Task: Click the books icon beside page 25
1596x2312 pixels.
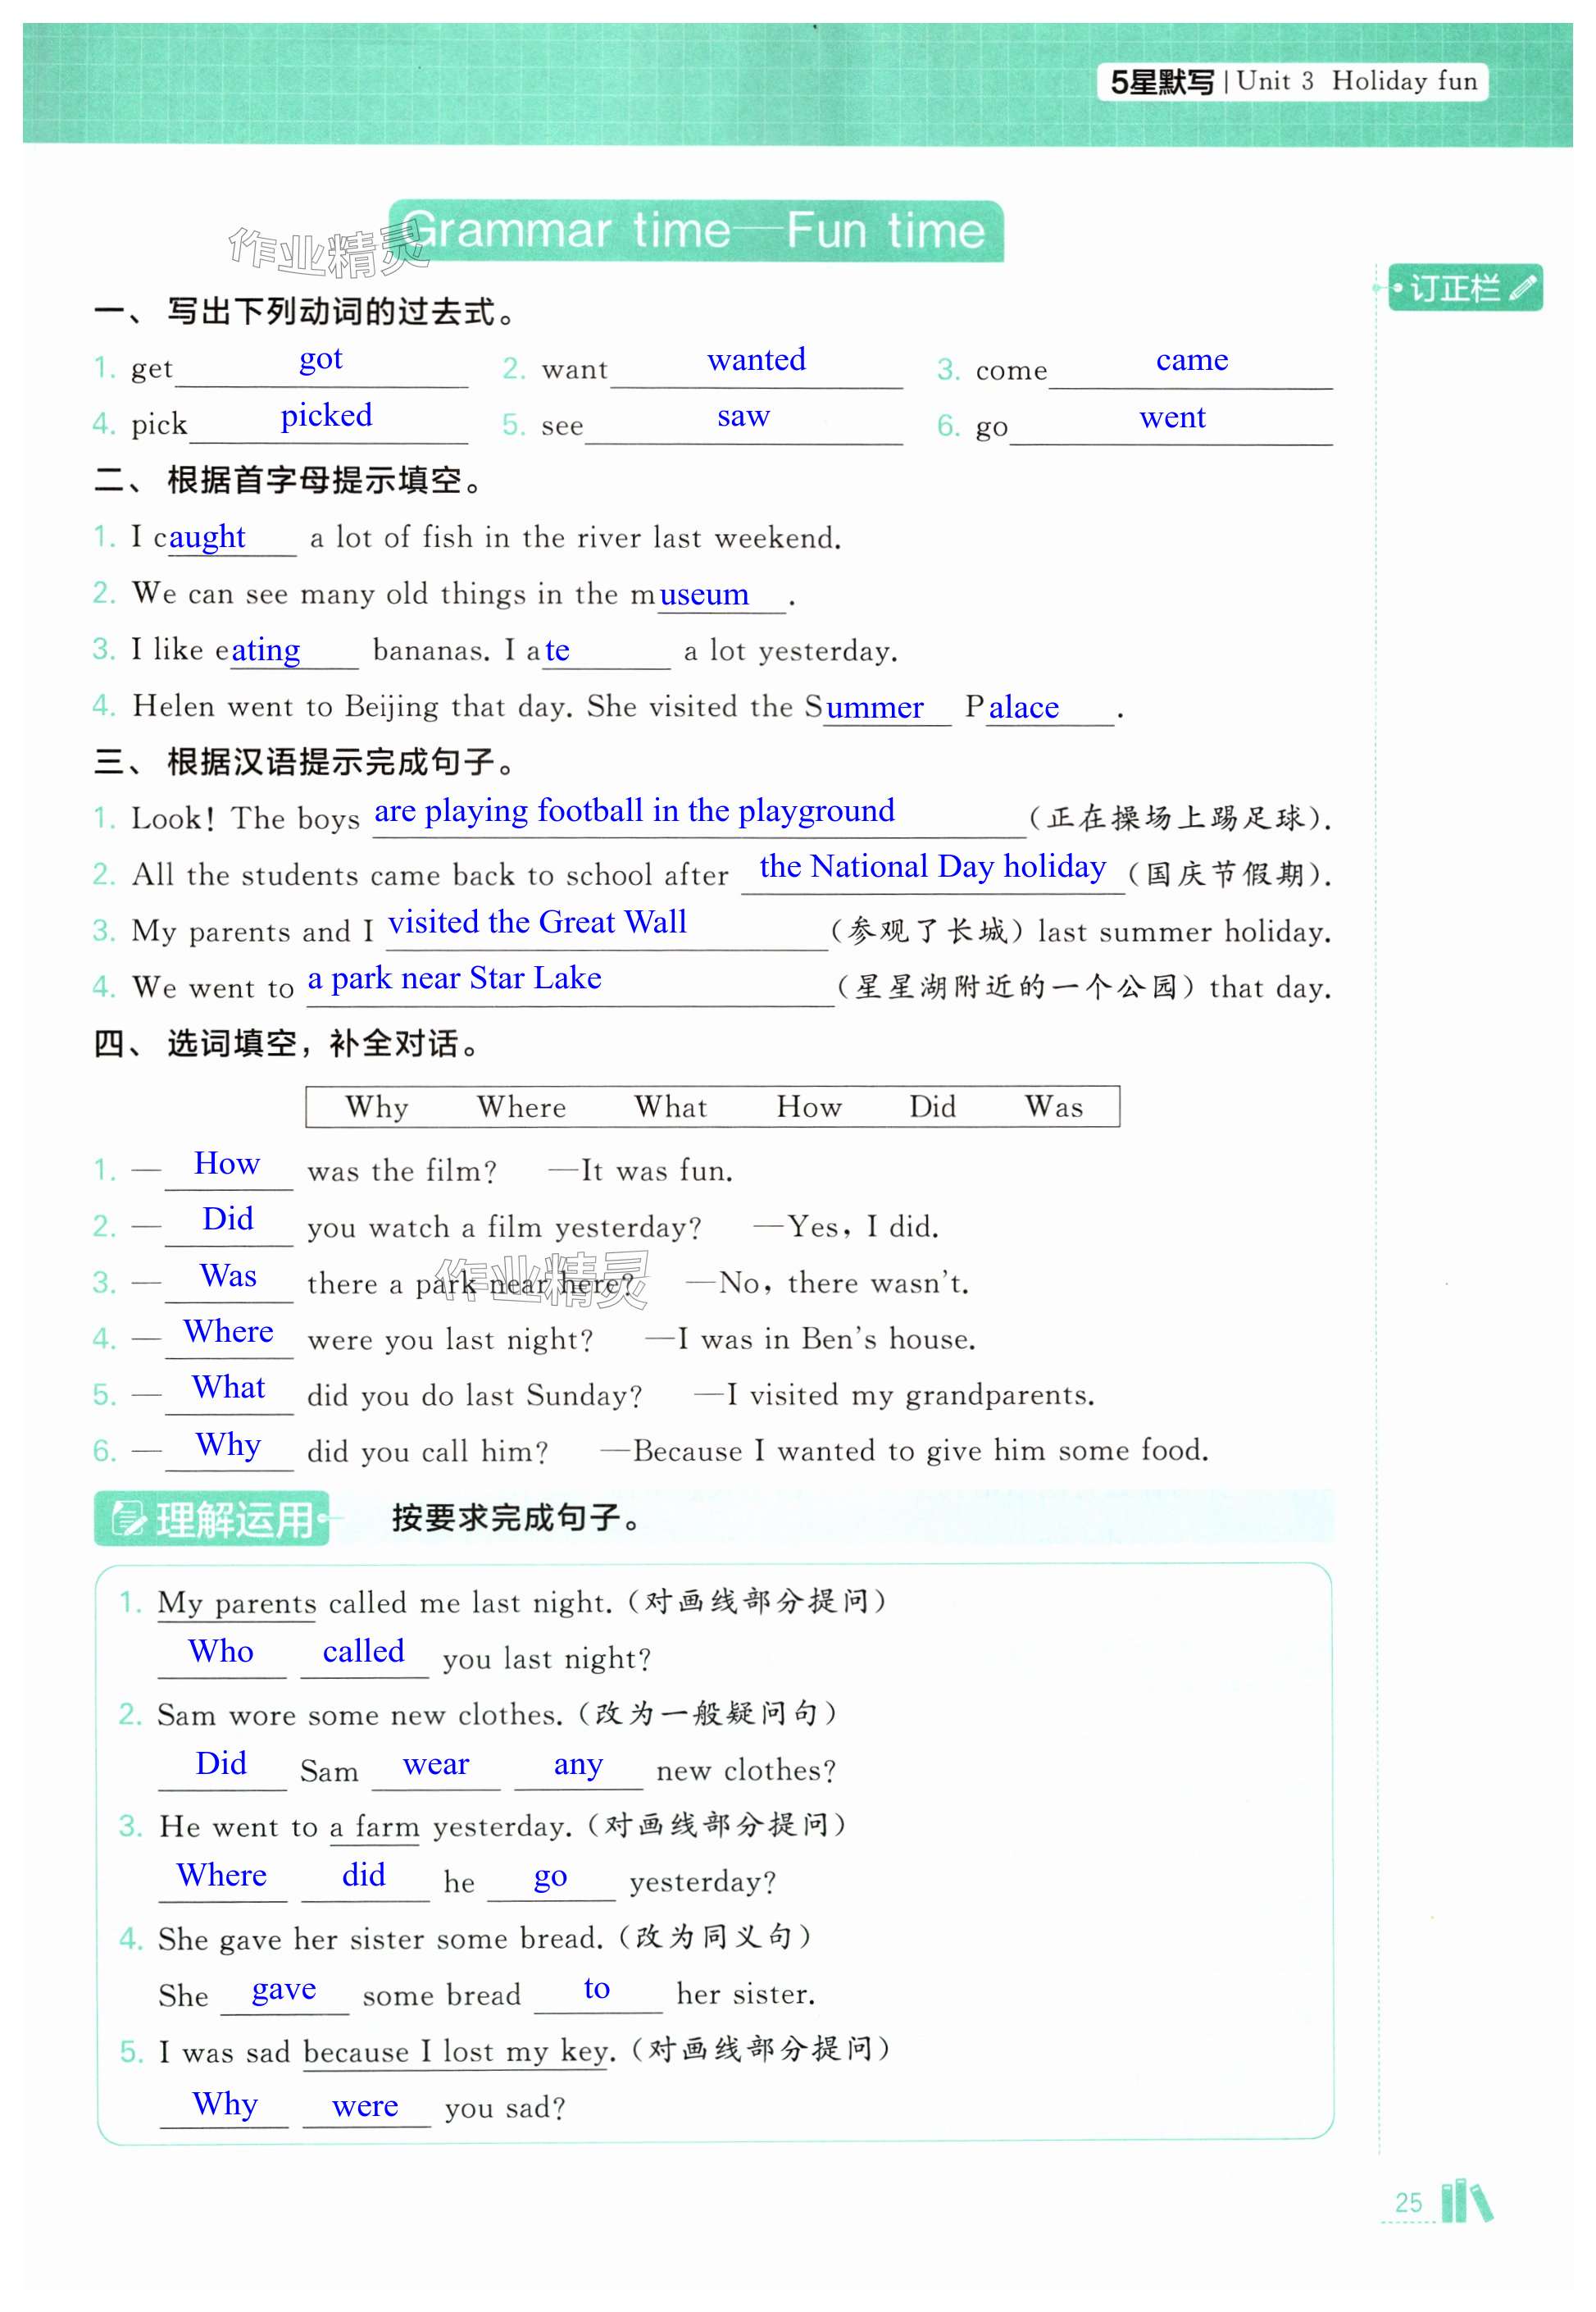Action: [1466, 2201]
